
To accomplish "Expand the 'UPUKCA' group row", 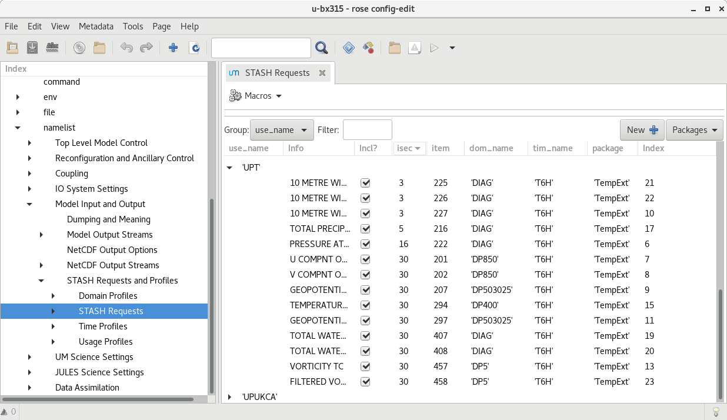I will coord(229,397).
